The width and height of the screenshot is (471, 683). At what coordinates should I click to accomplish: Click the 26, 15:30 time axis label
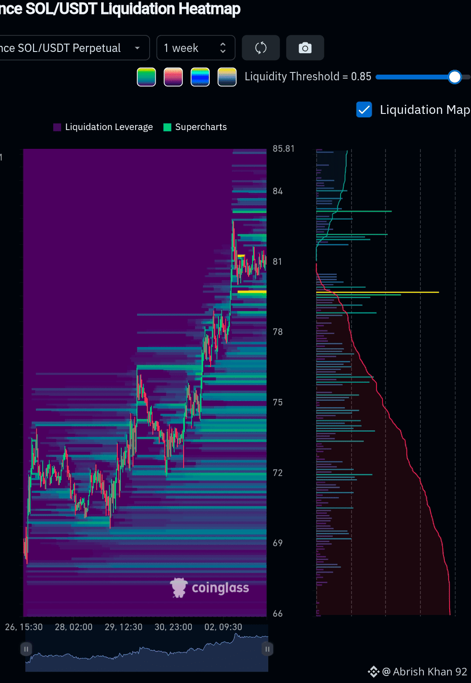point(24,627)
